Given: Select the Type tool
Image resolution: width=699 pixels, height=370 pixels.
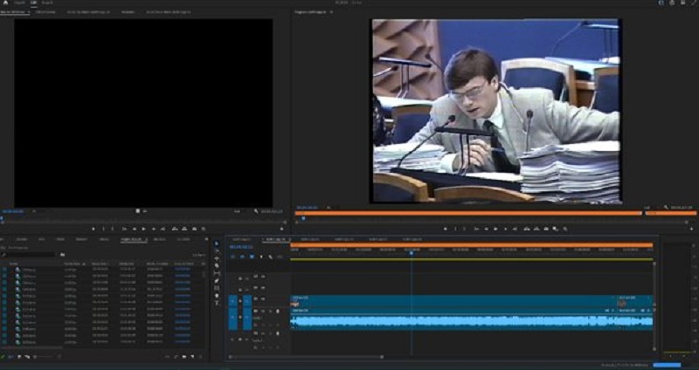Looking at the screenshot, I should click(x=217, y=303).
